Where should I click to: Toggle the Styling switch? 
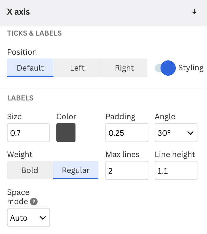(x=165, y=68)
